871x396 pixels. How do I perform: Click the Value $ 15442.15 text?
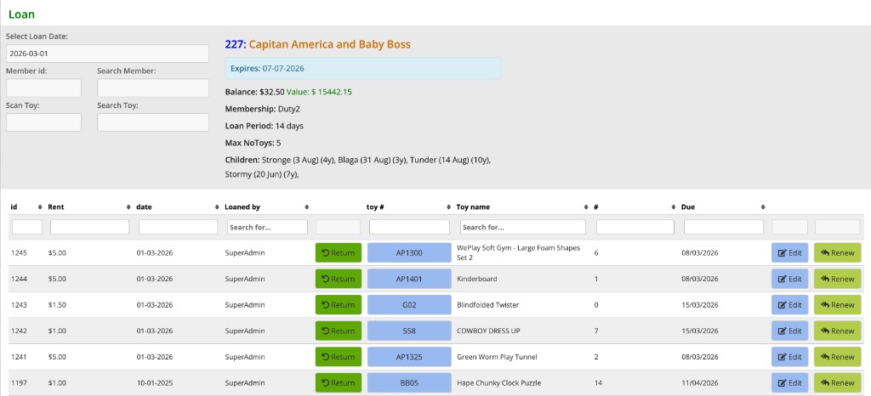(320, 92)
